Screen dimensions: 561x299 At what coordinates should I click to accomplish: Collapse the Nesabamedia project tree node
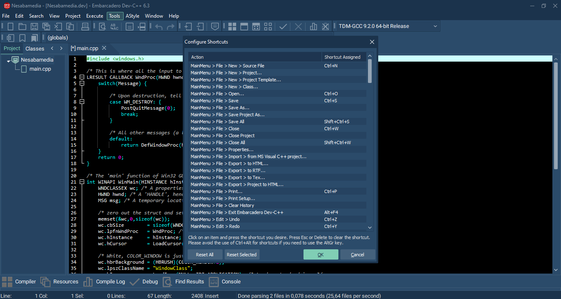click(x=9, y=61)
